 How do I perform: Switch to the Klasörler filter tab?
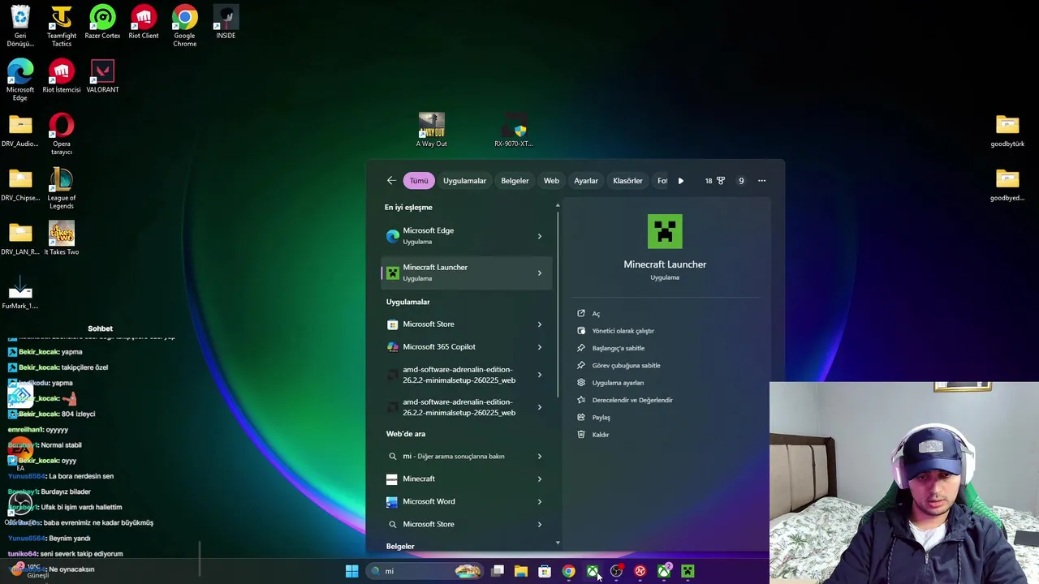pos(627,181)
